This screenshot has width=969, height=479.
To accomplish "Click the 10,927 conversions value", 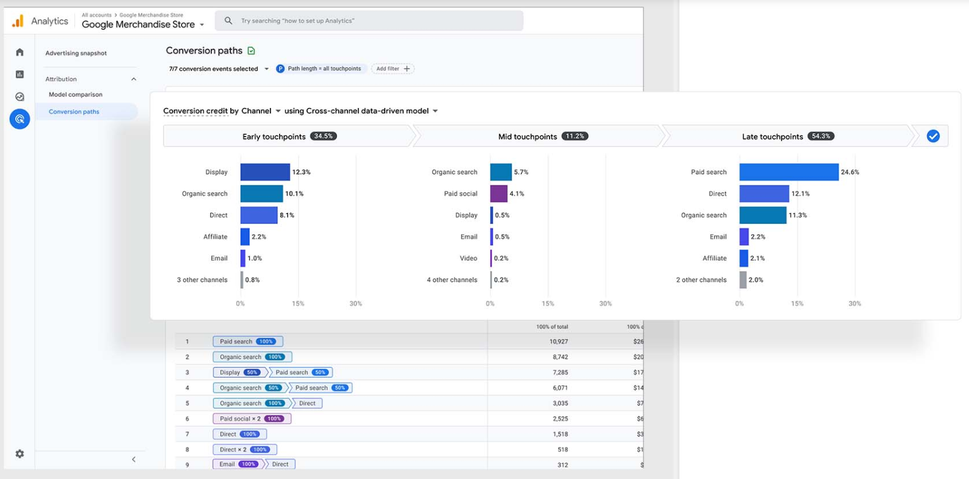I will [559, 342].
